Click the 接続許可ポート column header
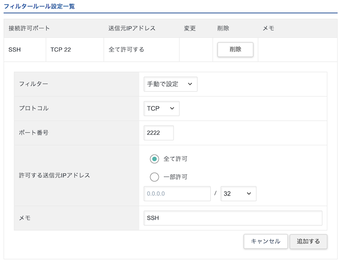The width and height of the screenshot is (339, 262). (x=29, y=28)
